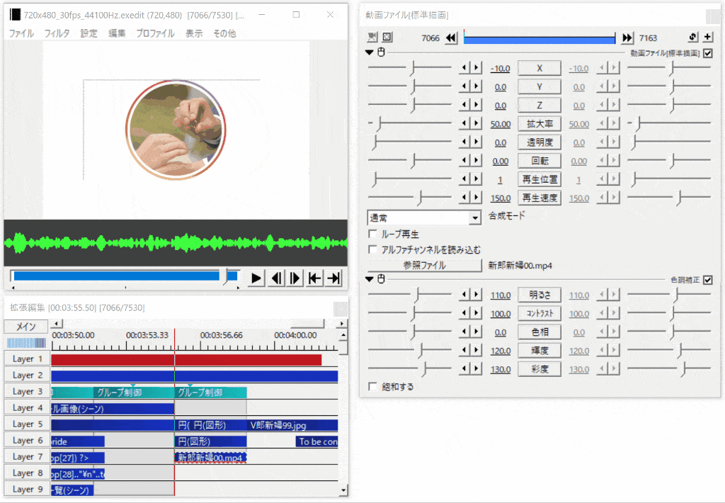
Task: Jump to the last frame with end arrow
Action: [334, 278]
